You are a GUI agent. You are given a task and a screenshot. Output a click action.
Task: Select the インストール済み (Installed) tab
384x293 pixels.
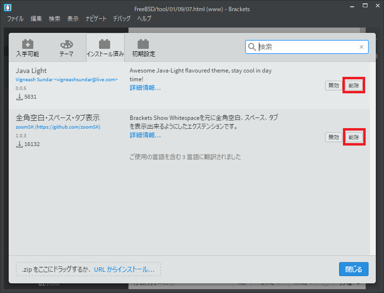click(x=105, y=48)
